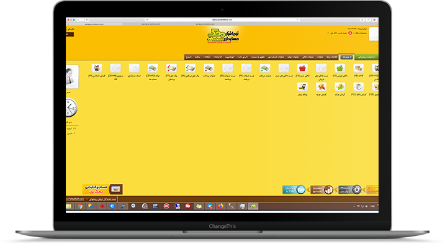The height and width of the screenshot is (244, 445).
Task: Open the راهنما (Help) menu
Action: coord(197,57)
